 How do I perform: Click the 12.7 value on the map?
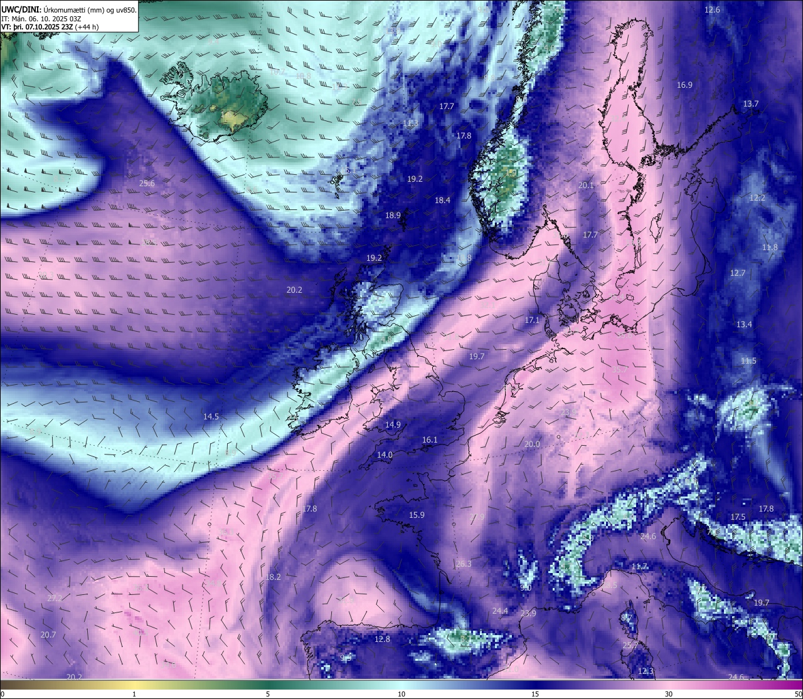[737, 273]
